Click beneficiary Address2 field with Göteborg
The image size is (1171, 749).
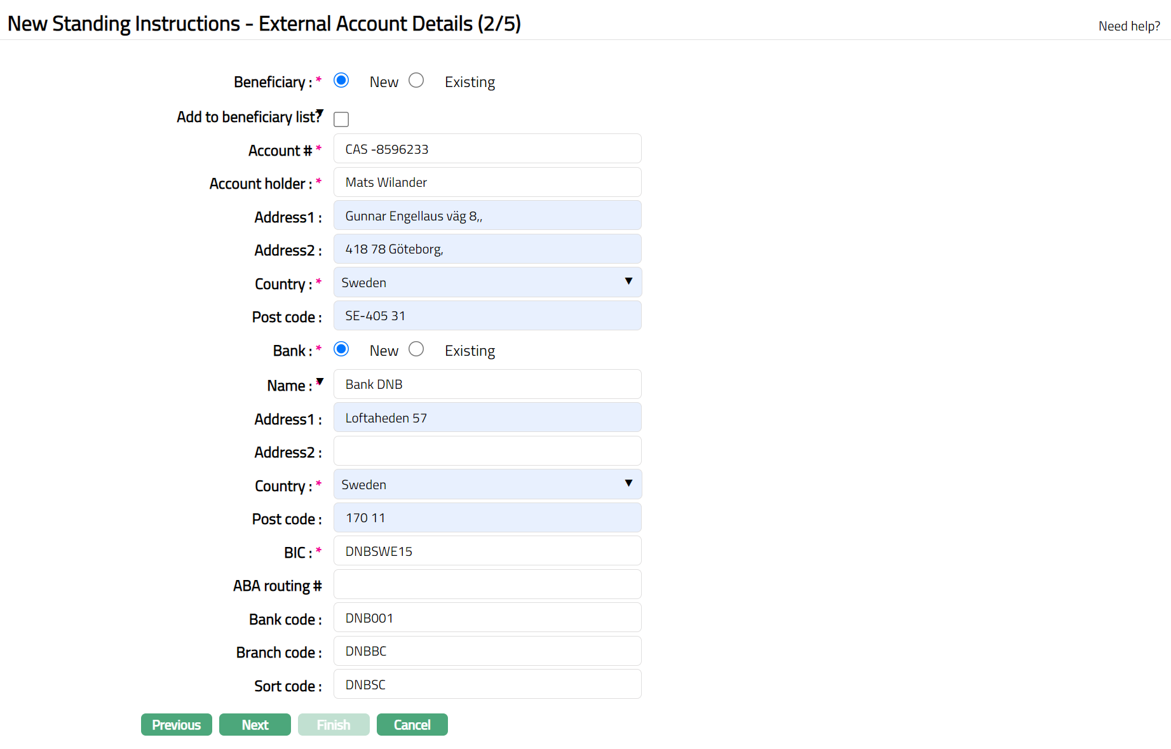pyautogui.click(x=487, y=249)
